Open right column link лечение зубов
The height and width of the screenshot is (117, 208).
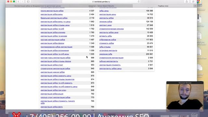pos(106,22)
